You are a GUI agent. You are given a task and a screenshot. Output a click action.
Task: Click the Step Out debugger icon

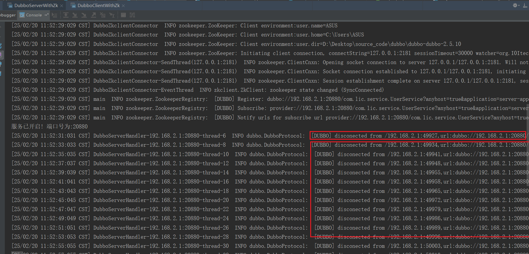click(x=94, y=15)
